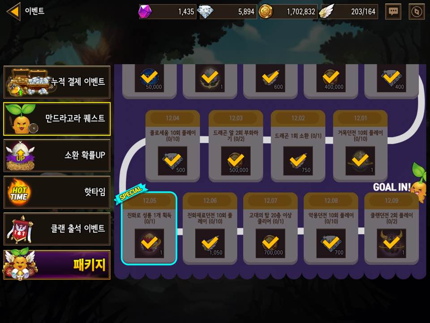Select the 만드라고라 퀘스트 tab
Screen dimensions: 430x323
coord(57,118)
